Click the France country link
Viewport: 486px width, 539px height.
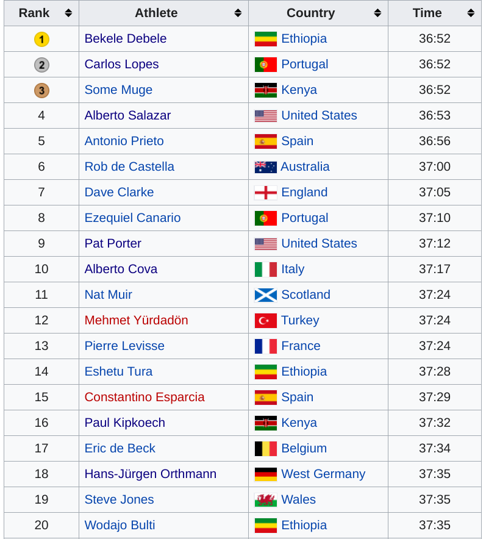click(x=301, y=346)
